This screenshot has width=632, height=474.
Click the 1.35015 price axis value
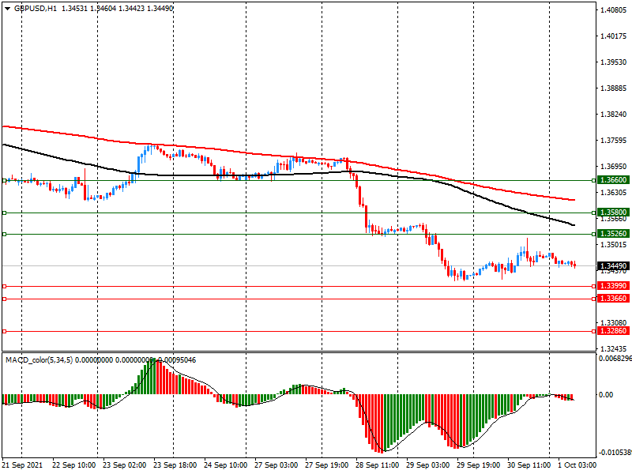tap(614, 245)
